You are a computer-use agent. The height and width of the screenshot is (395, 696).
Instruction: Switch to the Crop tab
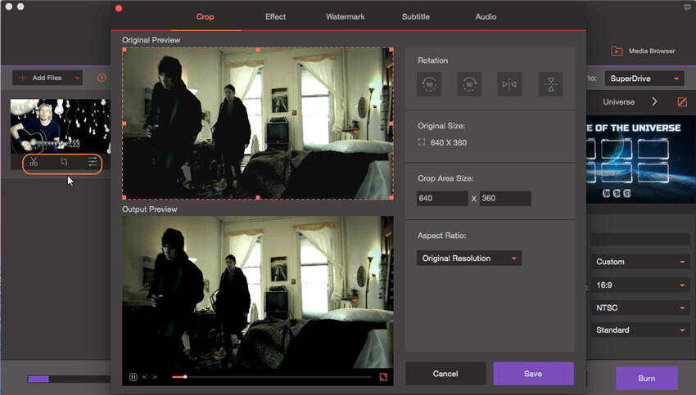[205, 17]
